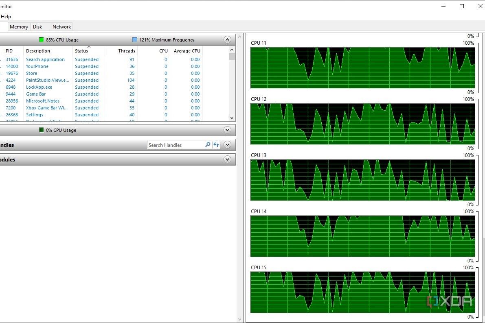The height and width of the screenshot is (323, 485).
Task: Expand the Modules section chevron
Action: (228, 159)
